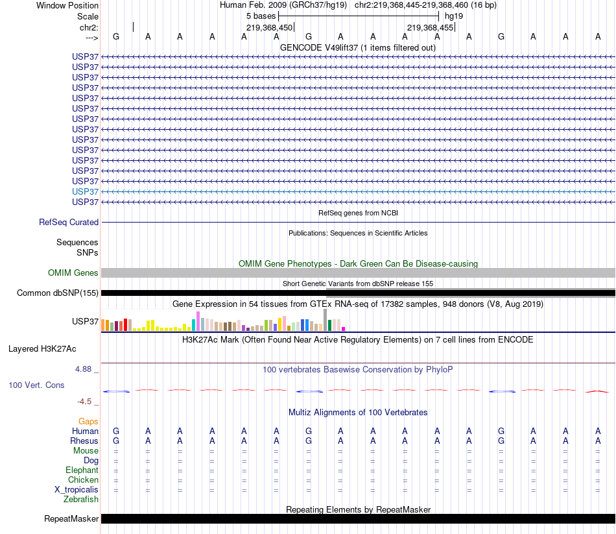Select the Dog alignment row label
The width and height of the screenshot is (616, 534).
tap(91, 461)
